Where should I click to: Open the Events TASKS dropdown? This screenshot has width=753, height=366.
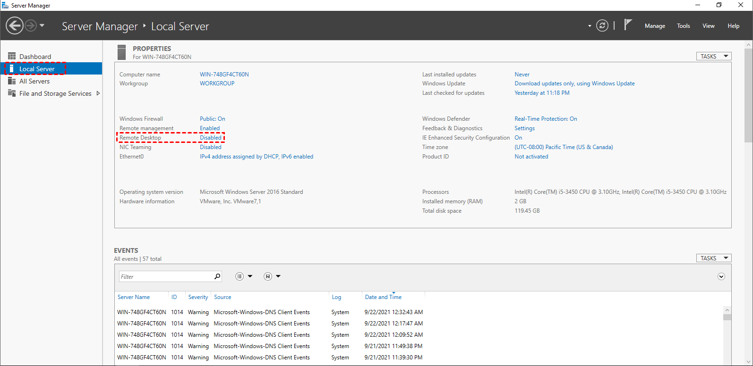pos(713,258)
